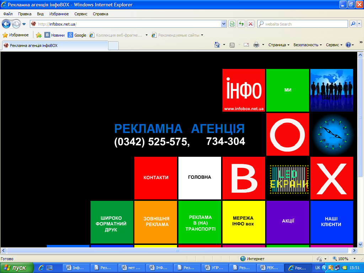Click the vertical scrollbar down arrow
The image size is (364, 273).
(360, 244)
